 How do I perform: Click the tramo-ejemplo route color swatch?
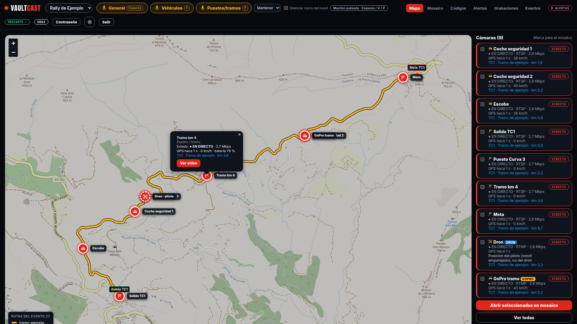pyautogui.click(x=14, y=322)
